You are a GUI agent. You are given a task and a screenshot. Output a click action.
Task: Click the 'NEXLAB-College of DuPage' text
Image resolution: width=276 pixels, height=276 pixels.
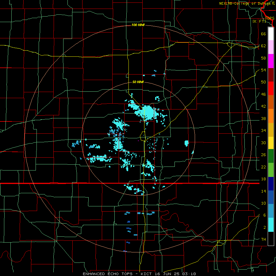[x=245, y=3]
